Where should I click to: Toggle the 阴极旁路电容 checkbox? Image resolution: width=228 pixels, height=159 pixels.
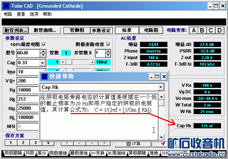coord(108,44)
